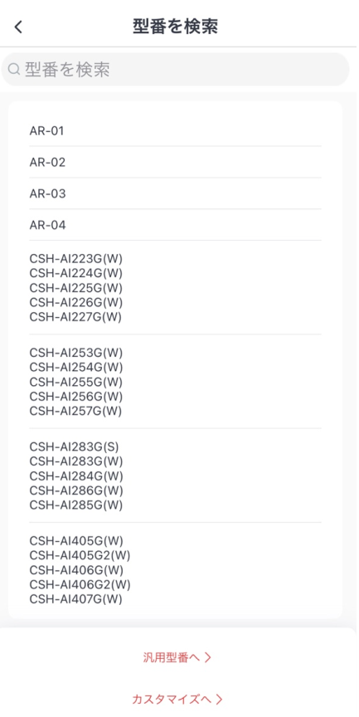The image size is (359, 717).
Task: Pick the CSH-AI283G(S) model group
Action: (176, 476)
